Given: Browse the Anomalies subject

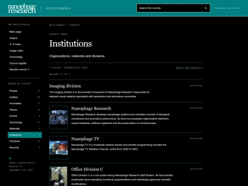Looking at the screenshot, I should click(25, 103).
